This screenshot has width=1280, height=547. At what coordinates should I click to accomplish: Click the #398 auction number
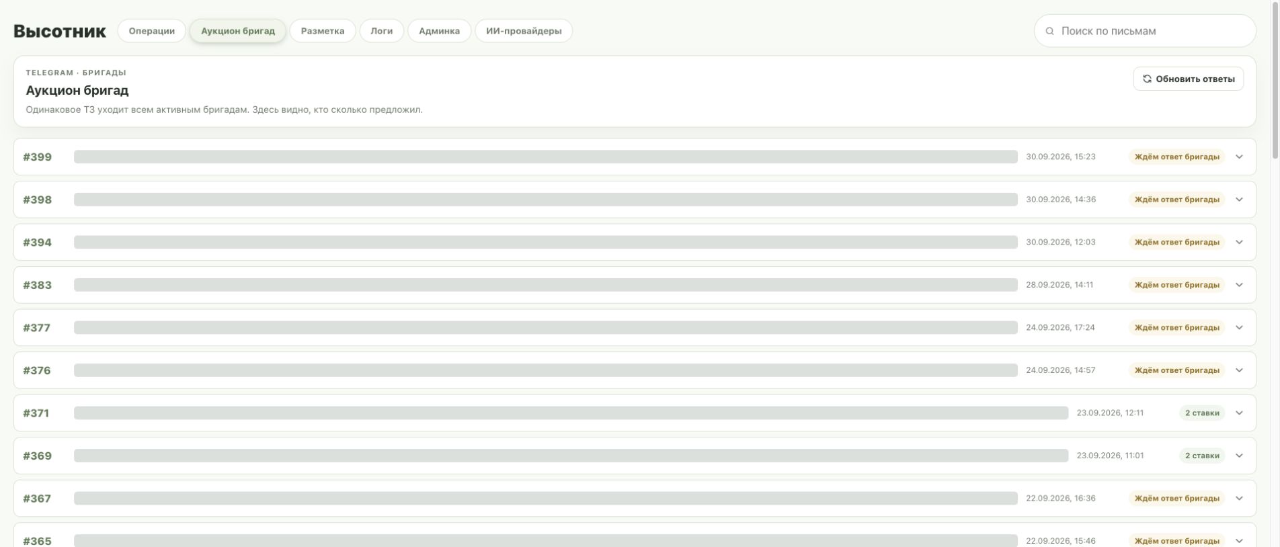pyautogui.click(x=38, y=200)
